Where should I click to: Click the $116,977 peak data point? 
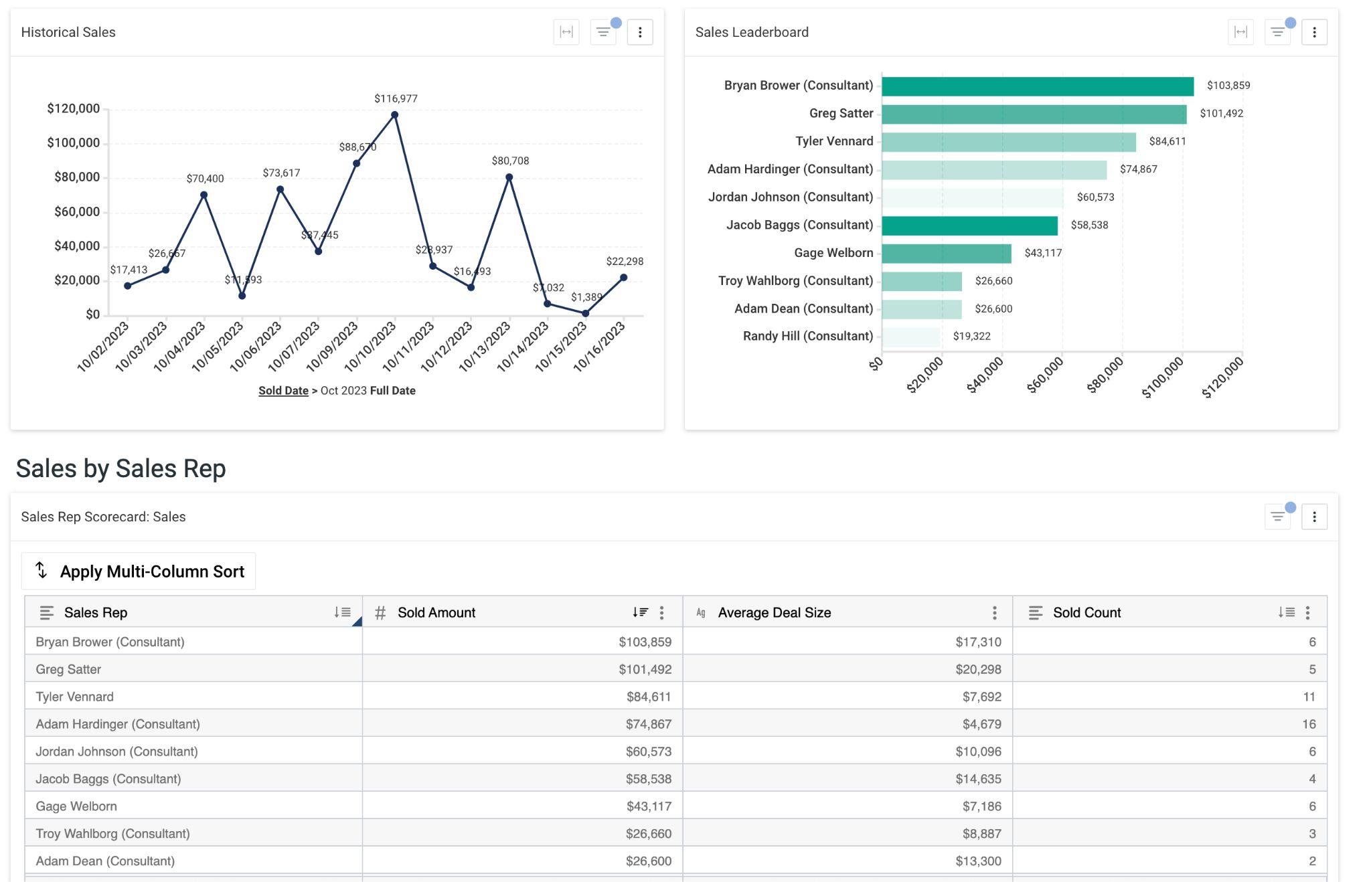pos(395,115)
